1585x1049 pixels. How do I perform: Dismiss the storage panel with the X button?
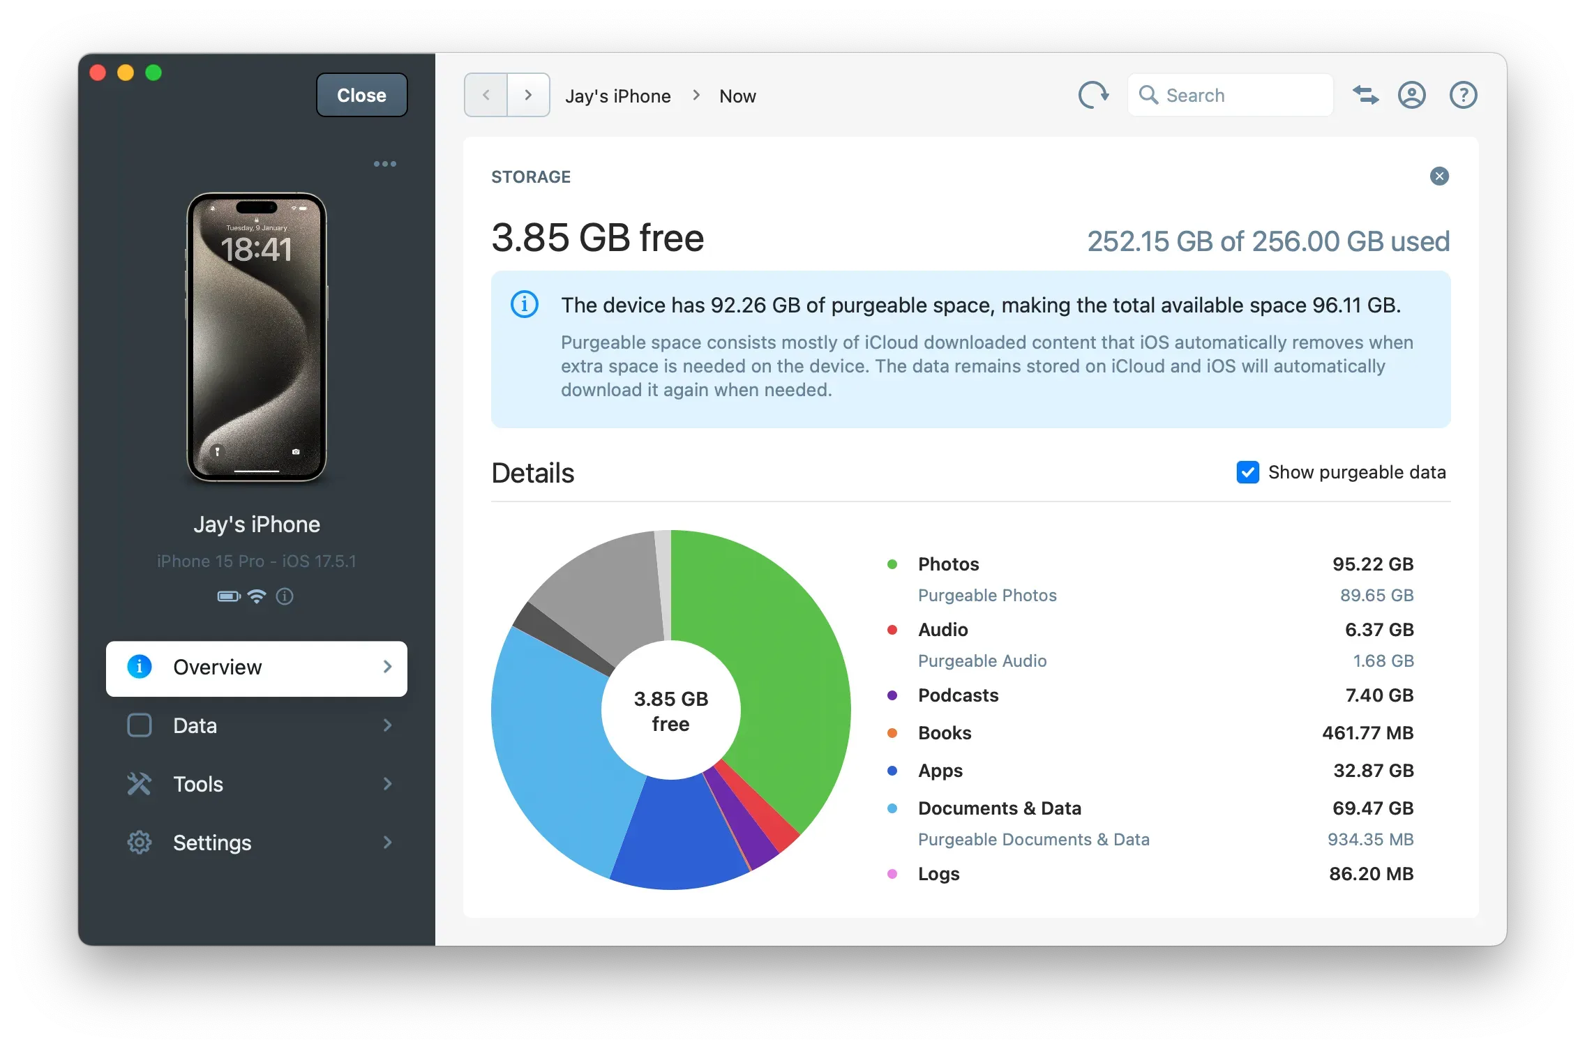(x=1439, y=176)
